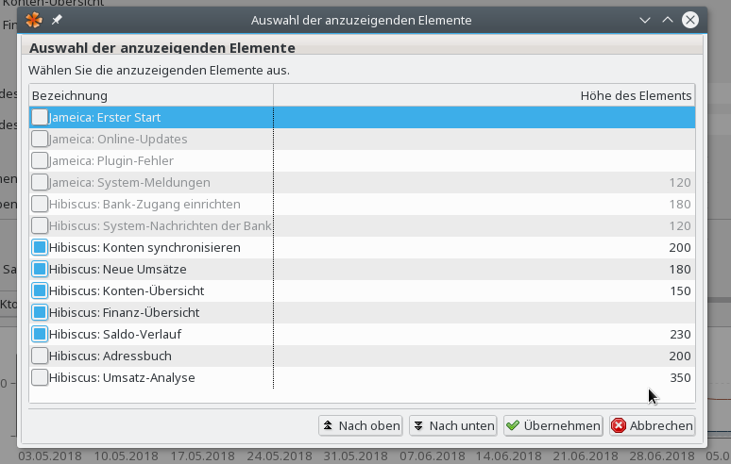This screenshot has height=464, width=731.
Task: Minimize the dialog with the title bar chevron
Action: (645, 19)
